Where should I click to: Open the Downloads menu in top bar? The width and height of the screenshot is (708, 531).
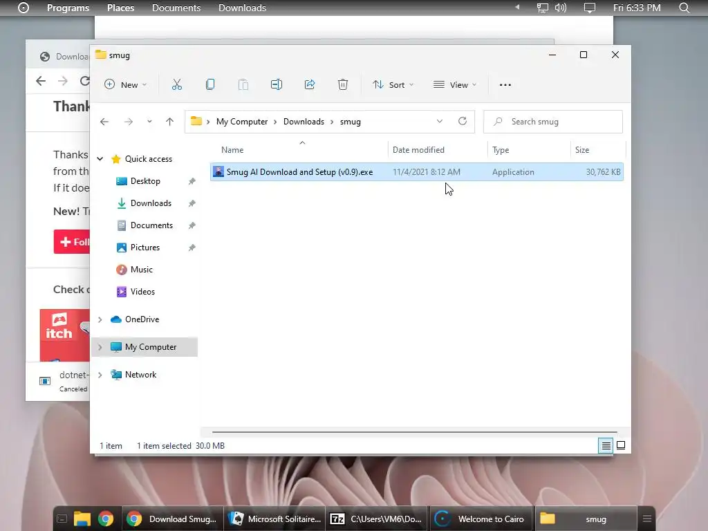point(242,8)
